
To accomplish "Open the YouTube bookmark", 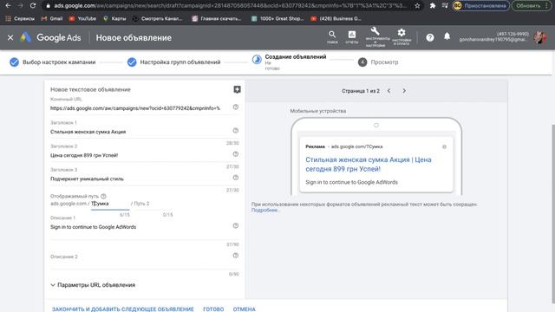I will pyautogui.click(x=83, y=18).
